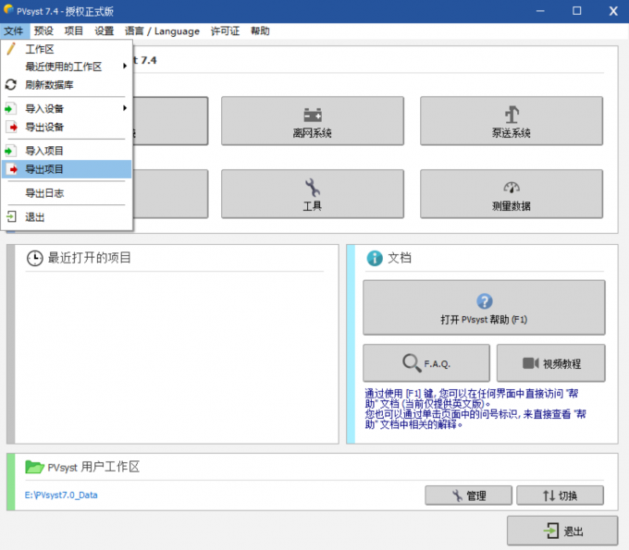Image resolution: width=629 pixels, height=550 pixels.
Task: Open the F.A.Q. button
Action: coord(426,362)
